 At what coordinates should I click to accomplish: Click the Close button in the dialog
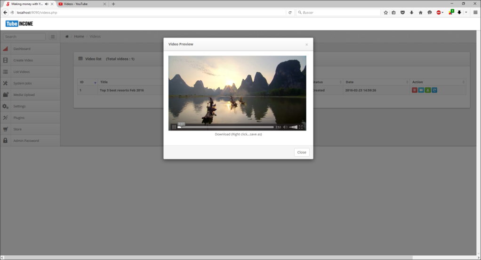click(302, 153)
